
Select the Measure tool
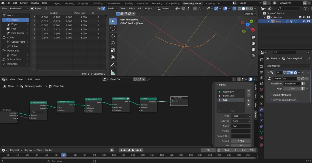coord(113,73)
